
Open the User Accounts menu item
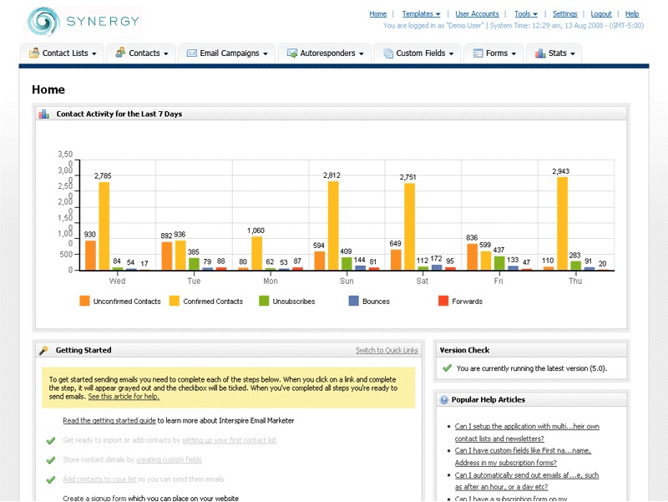click(477, 14)
